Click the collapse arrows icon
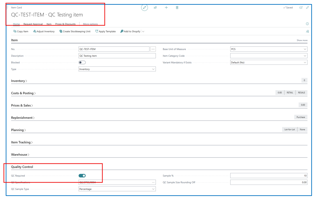Screen dimensions: 314x198 [x=307, y=7]
